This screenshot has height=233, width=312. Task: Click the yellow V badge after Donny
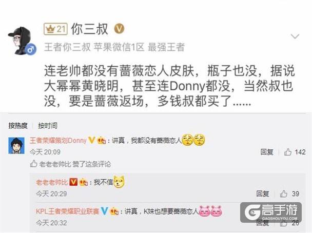point(91,140)
